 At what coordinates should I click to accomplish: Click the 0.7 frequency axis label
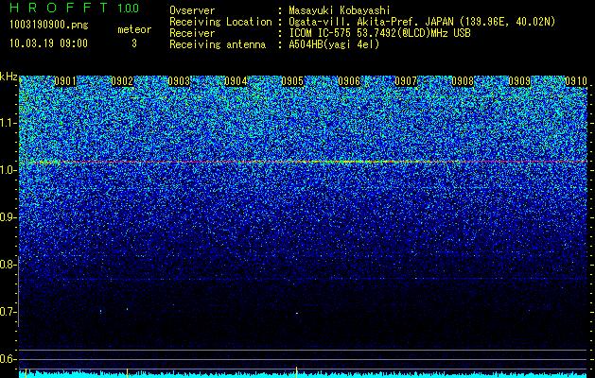[x=8, y=312]
